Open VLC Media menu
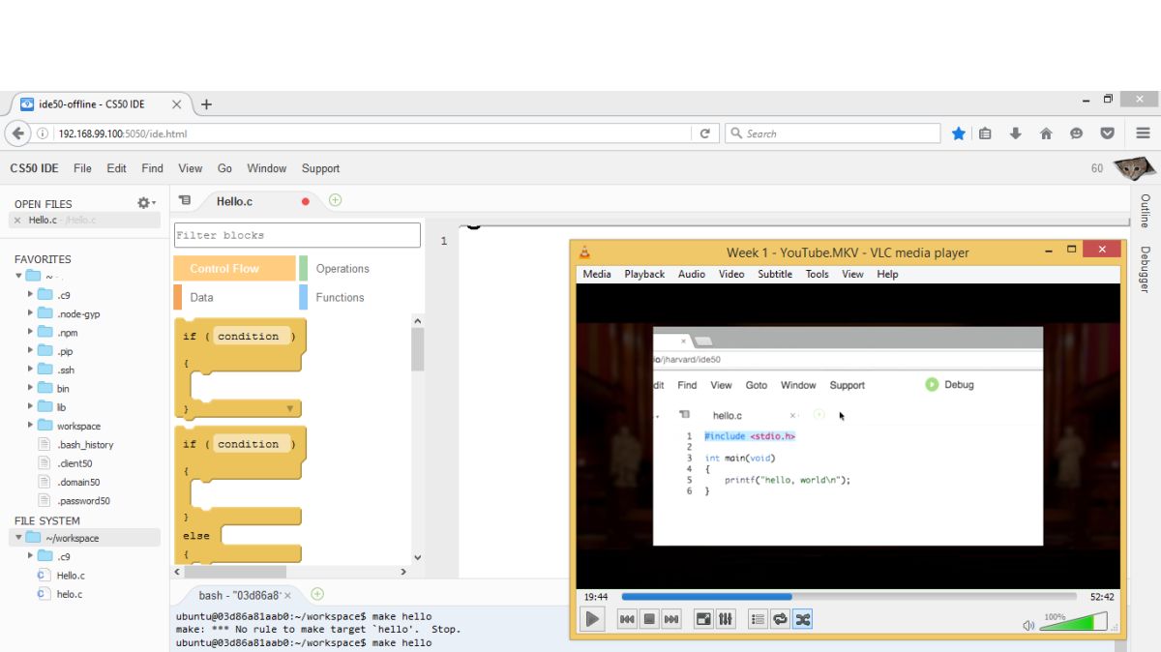1161x652 pixels. click(597, 274)
